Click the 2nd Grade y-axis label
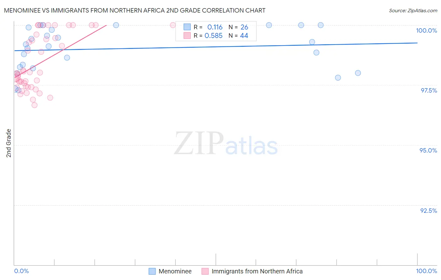441x280 pixels. point(9,143)
